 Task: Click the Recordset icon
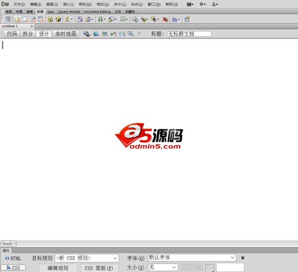pyautogui.click(x=50, y=19)
